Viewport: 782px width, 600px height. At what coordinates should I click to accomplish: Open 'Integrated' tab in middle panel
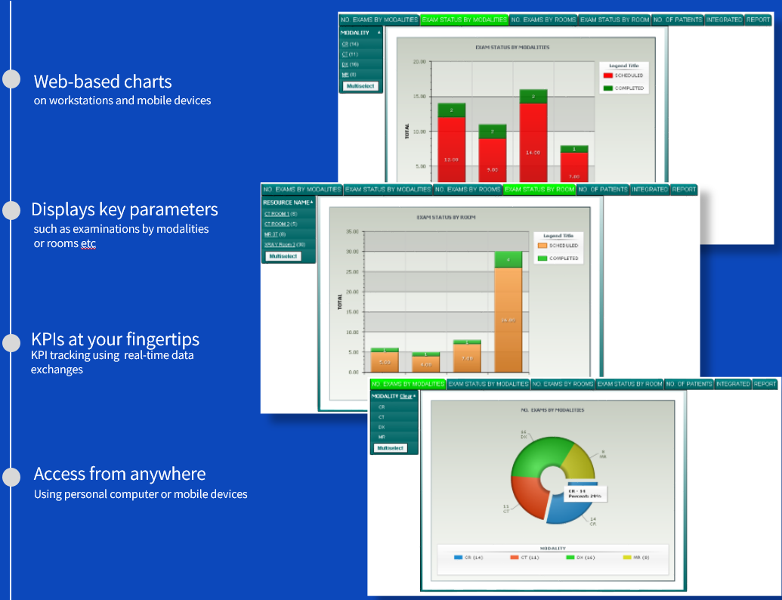pos(649,190)
